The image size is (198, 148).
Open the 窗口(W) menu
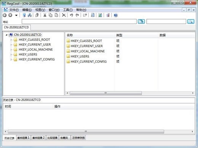tap(54, 10)
